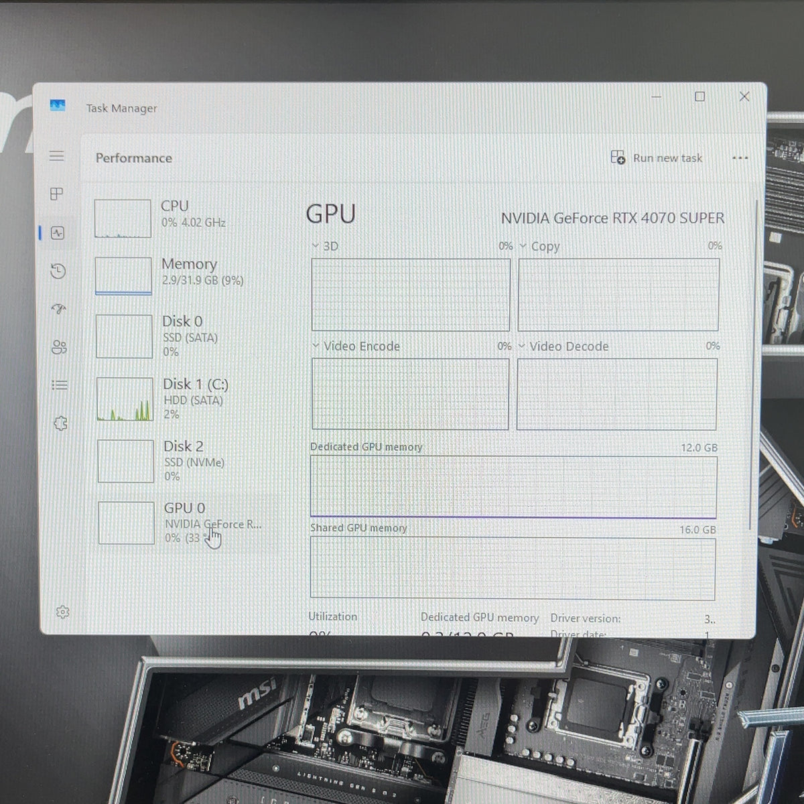Click the Shared GPU memory graph
Viewport: 804px width, 804px height.
tap(513, 568)
